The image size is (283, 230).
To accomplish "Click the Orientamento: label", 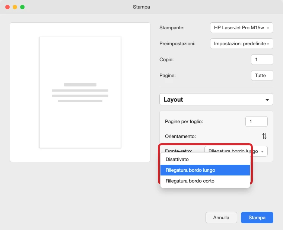I will tap(180, 136).
